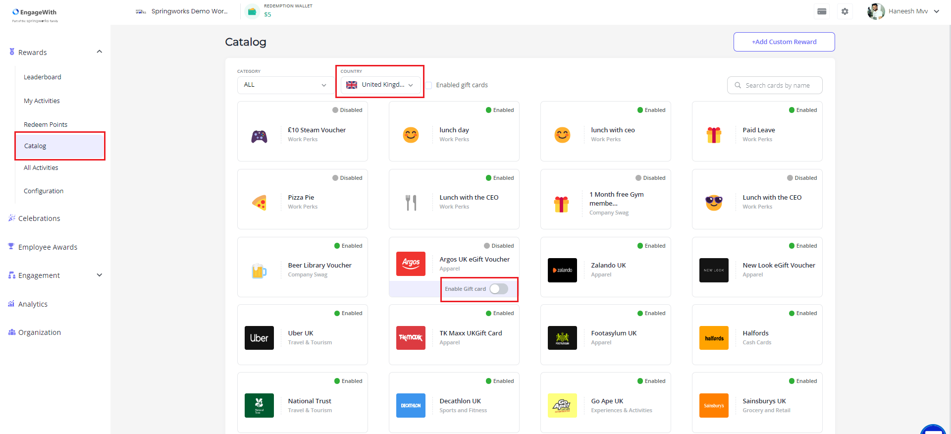Viewport: 951px width, 434px height.
Task: Click the Beer Library Voucher mug icon
Action: pyautogui.click(x=259, y=271)
